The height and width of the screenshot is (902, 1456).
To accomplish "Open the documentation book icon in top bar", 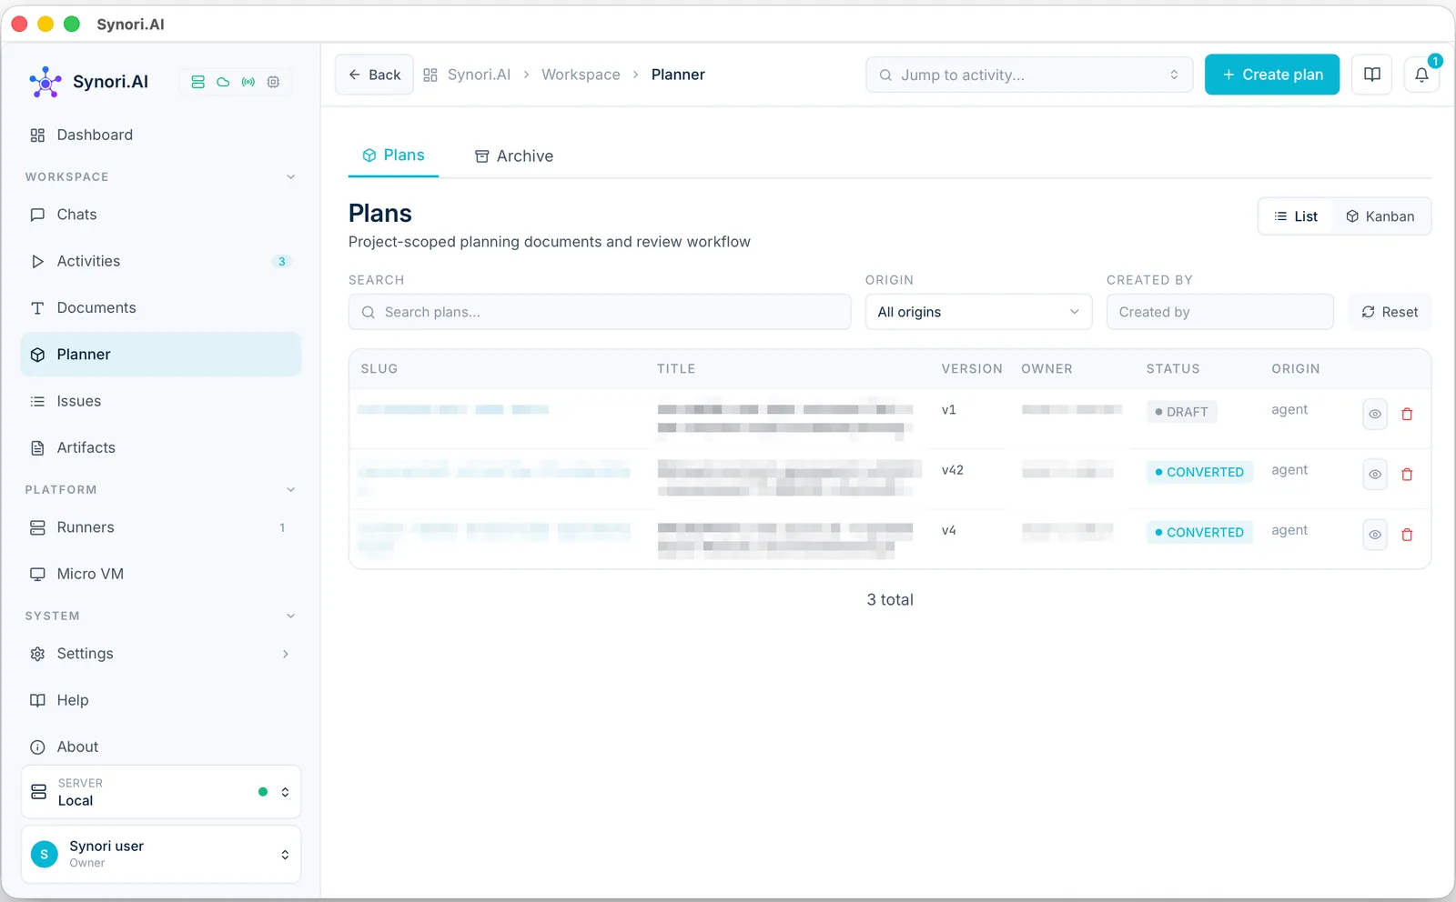I will click(1372, 75).
